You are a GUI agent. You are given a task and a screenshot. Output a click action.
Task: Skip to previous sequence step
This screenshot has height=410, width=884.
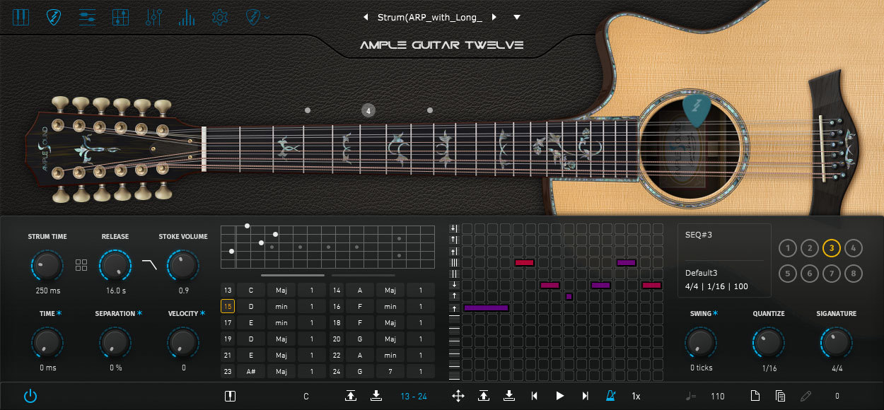tap(535, 396)
